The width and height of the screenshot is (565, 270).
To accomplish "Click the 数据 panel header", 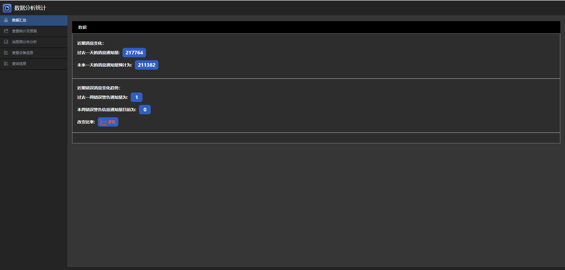I will point(316,27).
